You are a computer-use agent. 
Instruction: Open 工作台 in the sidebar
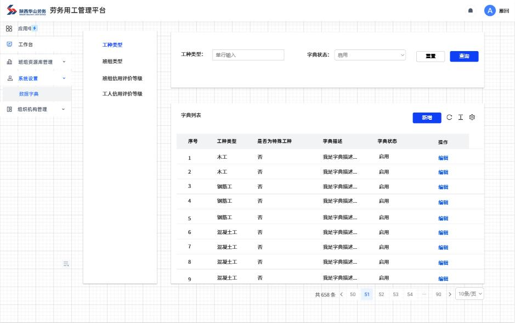pos(25,44)
